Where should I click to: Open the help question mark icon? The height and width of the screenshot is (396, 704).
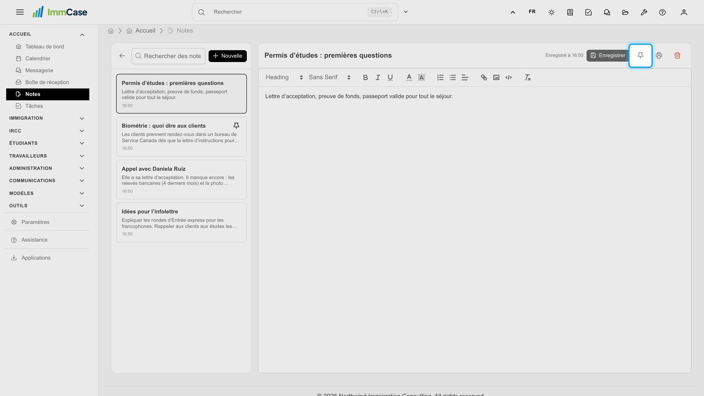pyautogui.click(x=662, y=12)
